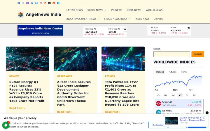Expand the STOCK NEWS menu dropdown arrow
Screen dimensions: 210x131
[105, 10]
